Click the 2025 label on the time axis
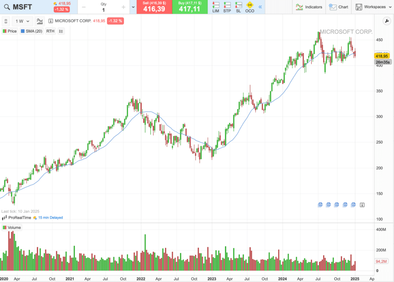 coord(355,279)
